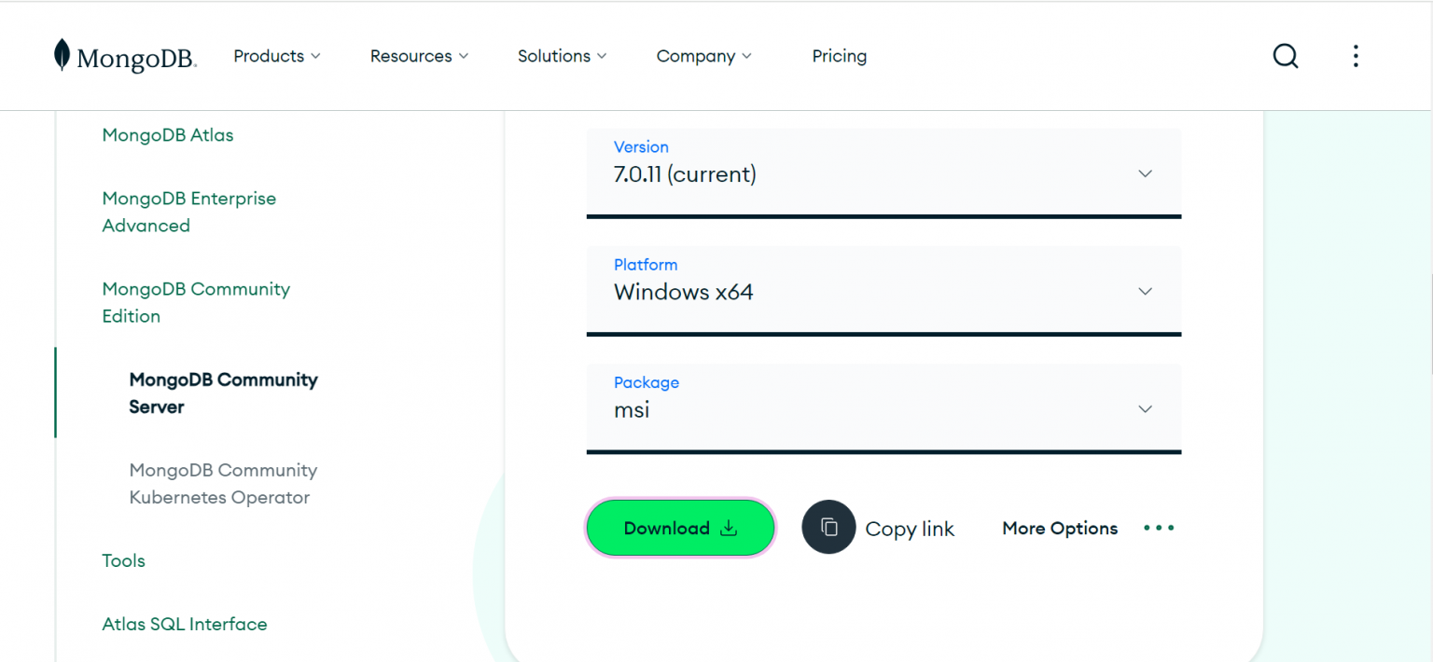Open the Version 7.0.11 dropdown
1433x662 pixels.
883,172
